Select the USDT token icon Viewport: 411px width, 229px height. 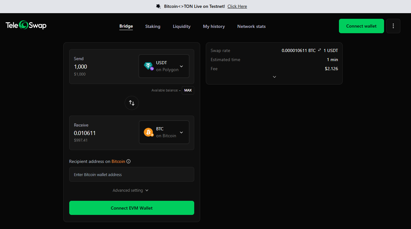148,66
